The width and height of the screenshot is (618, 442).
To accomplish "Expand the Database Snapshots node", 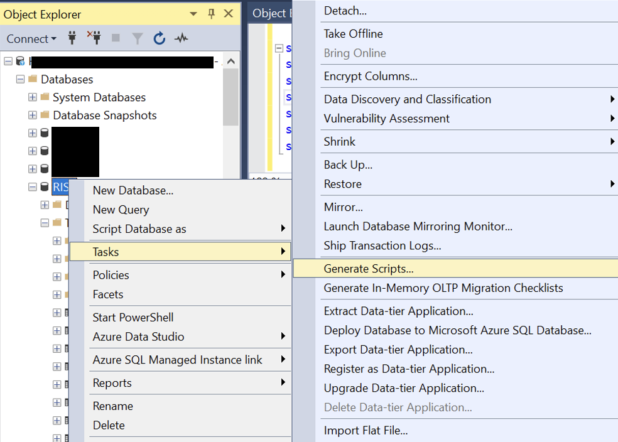I will [33, 116].
